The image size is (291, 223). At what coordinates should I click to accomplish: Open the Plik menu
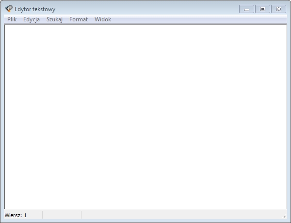point(12,19)
